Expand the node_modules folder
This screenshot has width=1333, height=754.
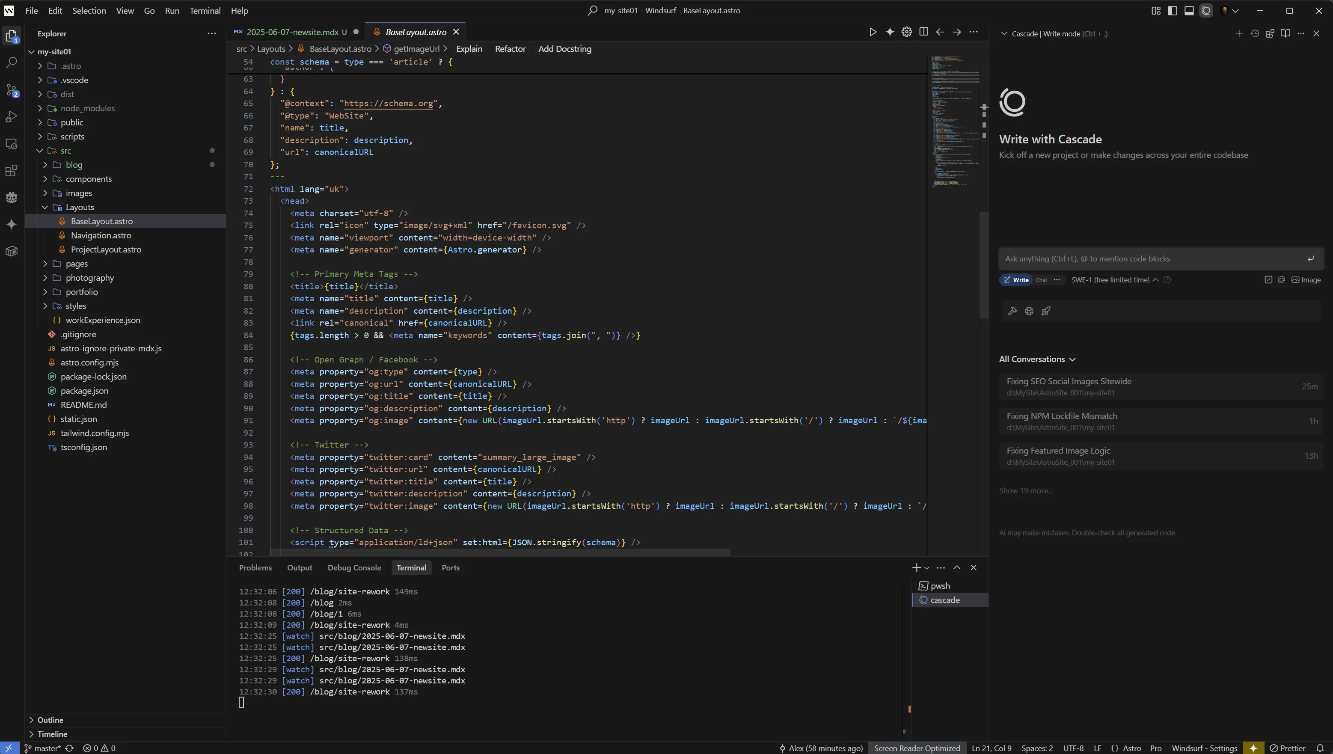point(40,108)
